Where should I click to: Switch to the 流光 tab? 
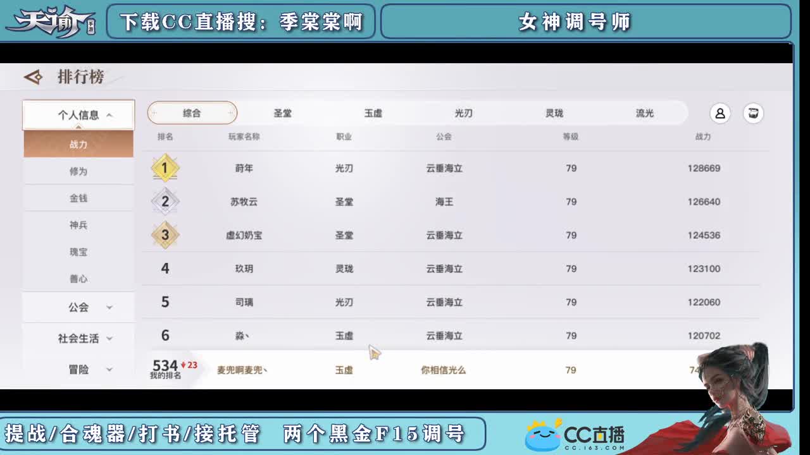coord(645,112)
